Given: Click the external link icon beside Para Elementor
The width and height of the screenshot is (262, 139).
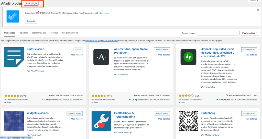Looking at the screenshot, I should (77, 33).
